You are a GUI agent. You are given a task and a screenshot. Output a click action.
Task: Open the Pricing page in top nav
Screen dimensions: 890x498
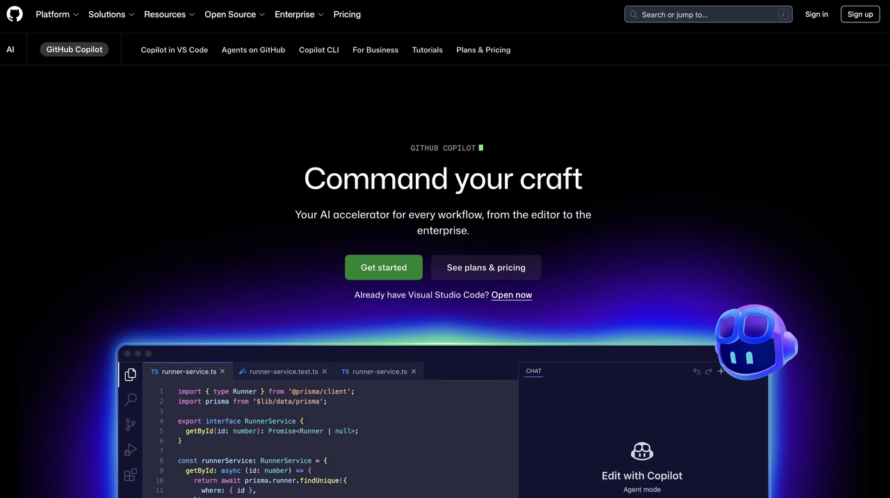pyautogui.click(x=347, y=14)
